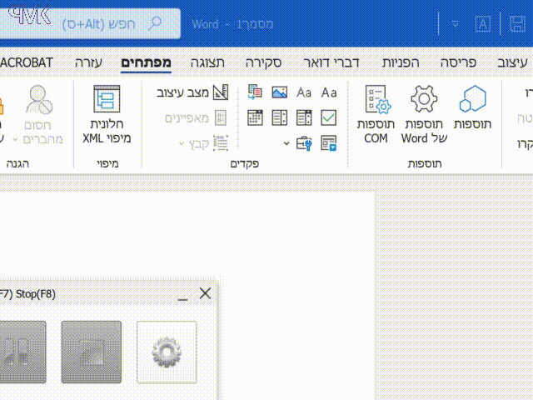Go to the דברי דואר mailings tab

(x=331, y=62)
